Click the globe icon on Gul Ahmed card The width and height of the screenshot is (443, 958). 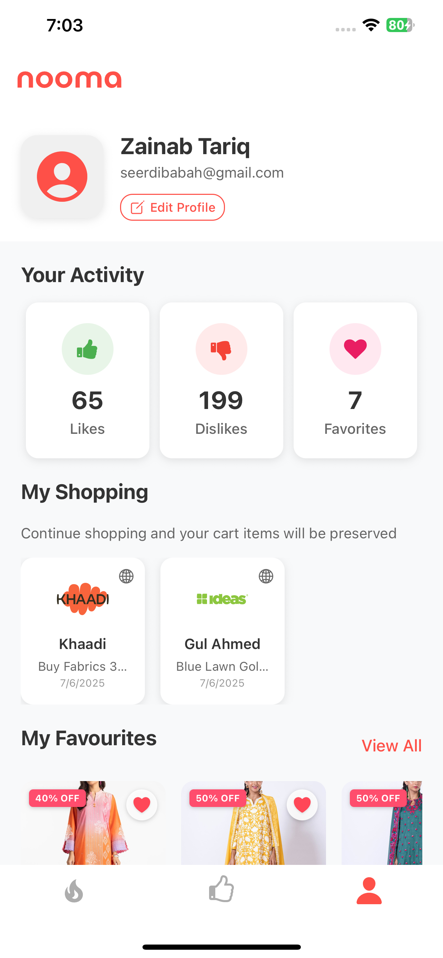(x=266, y=576)
